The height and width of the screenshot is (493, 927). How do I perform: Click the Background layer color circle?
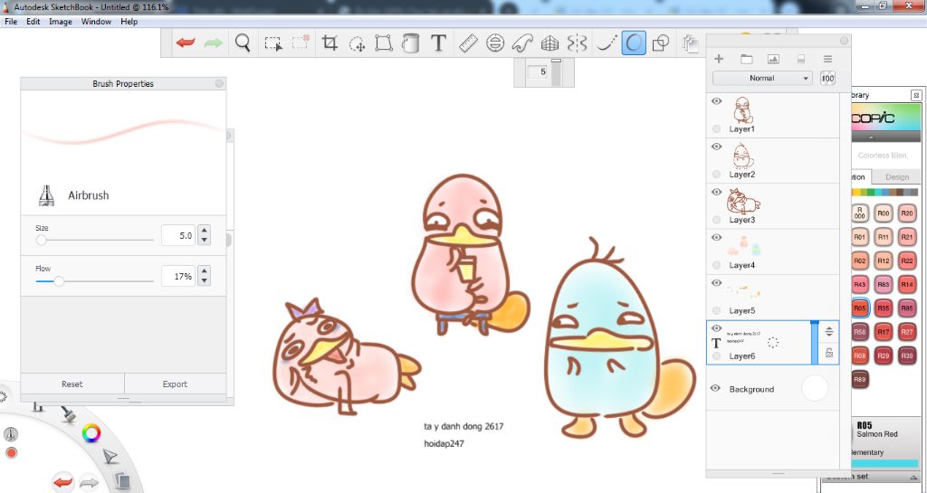click(815, 388)
